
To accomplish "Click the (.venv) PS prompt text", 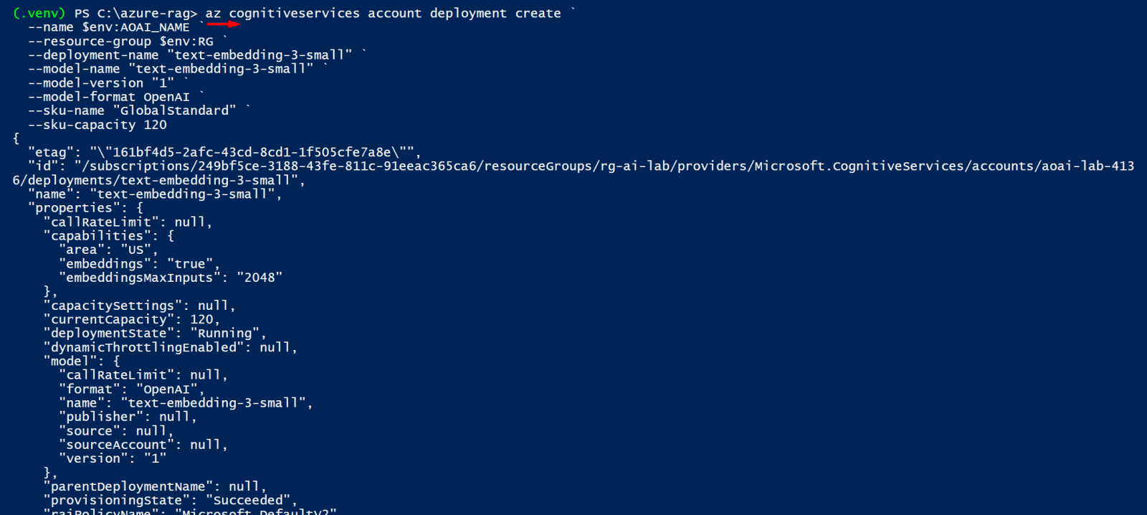I will click(52, 13).
